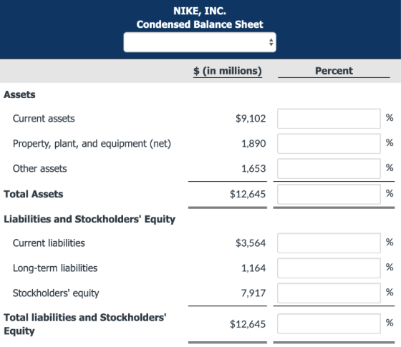
Task: Click the $ (in millions) column header
Action: click(x=228, y=71)
